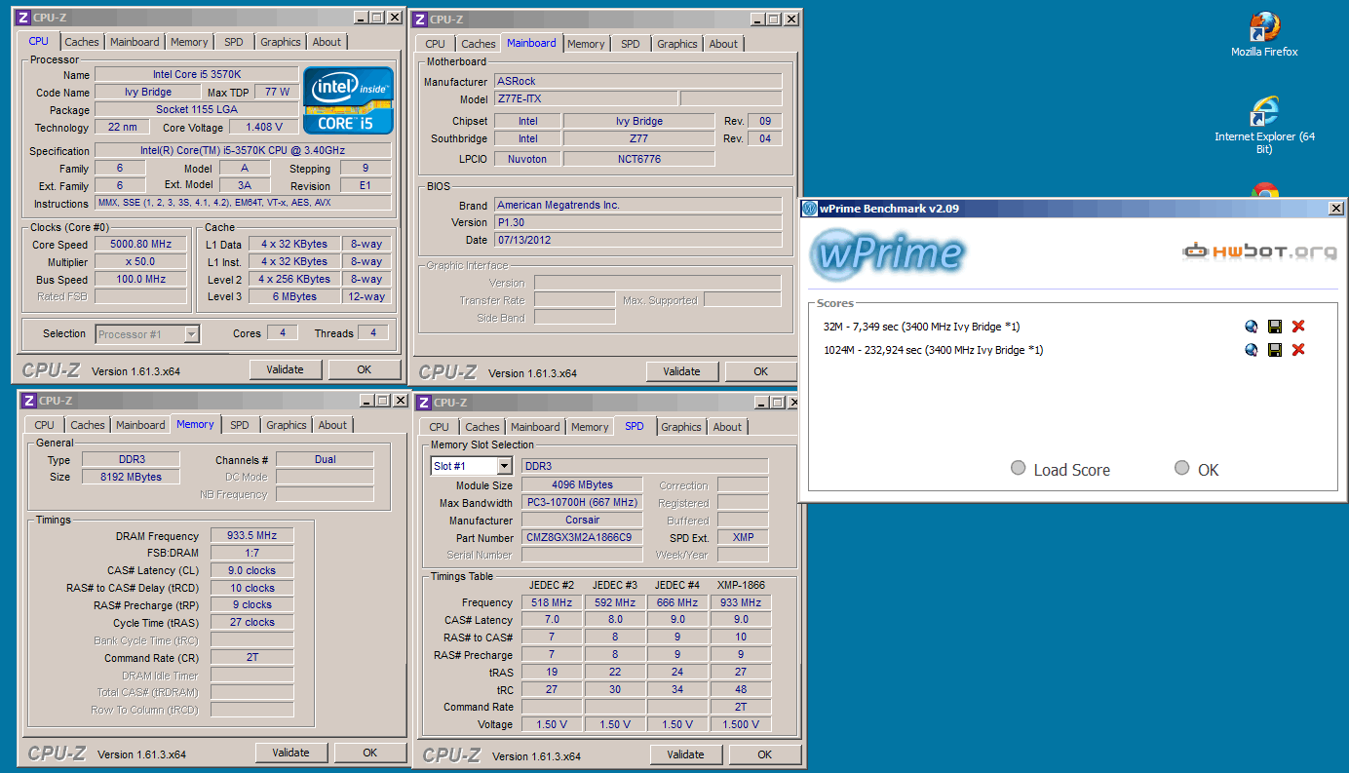Click the LPCIO NCT6776 value

[x=638, y=159]
